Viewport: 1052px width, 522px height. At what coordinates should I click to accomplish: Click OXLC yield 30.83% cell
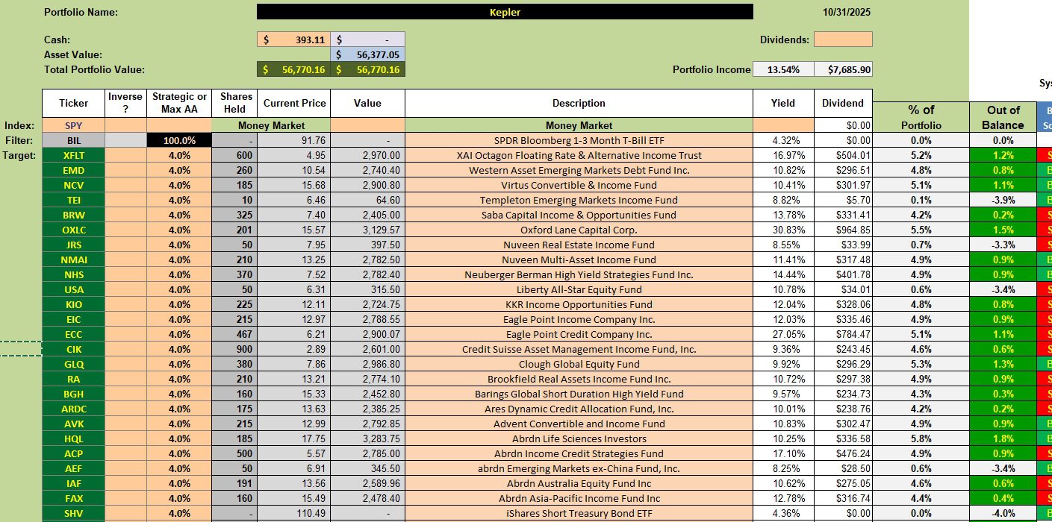pos(783,230)
